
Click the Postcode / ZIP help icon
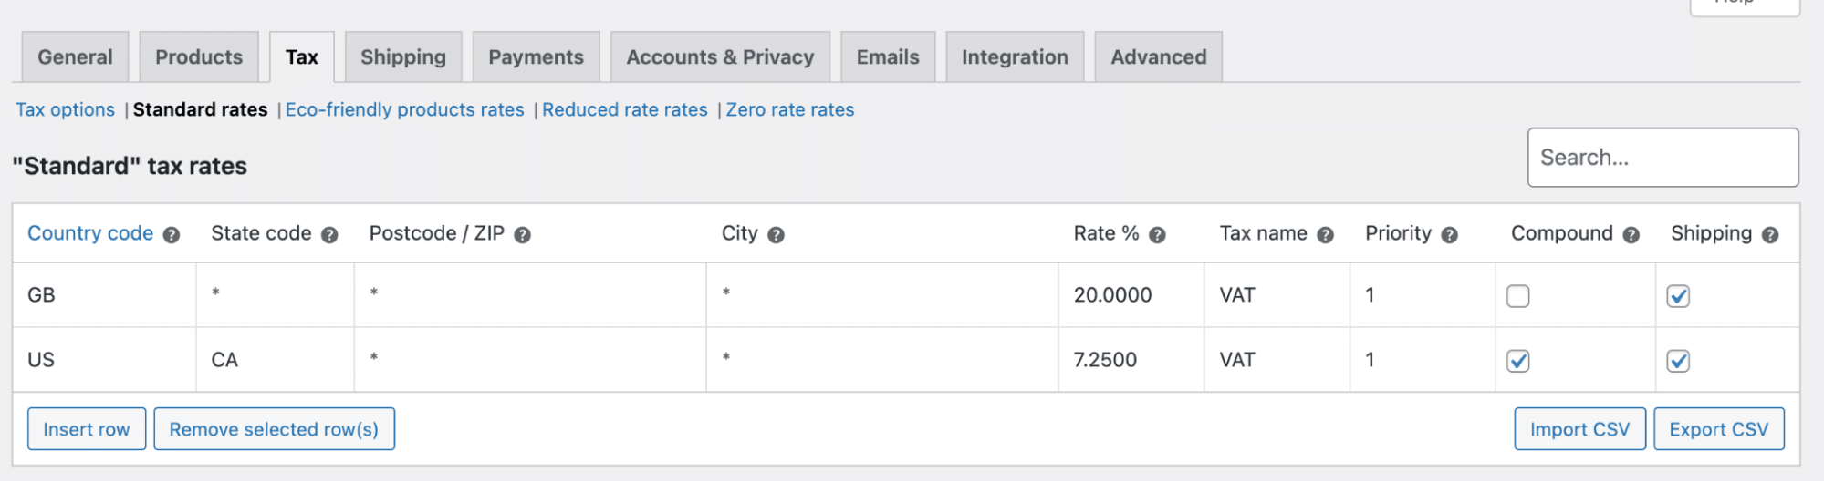[x=522, y=235]
